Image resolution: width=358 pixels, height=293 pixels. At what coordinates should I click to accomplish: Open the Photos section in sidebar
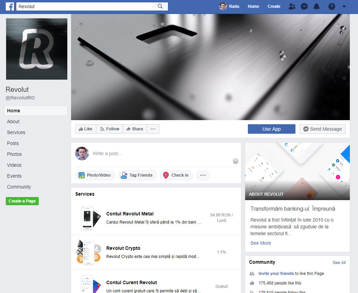[14, 154]
